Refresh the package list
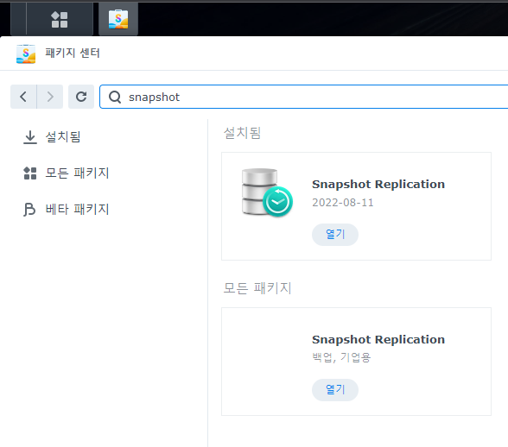Viewport: 508px width, 447px height. [x=81, y=97]
